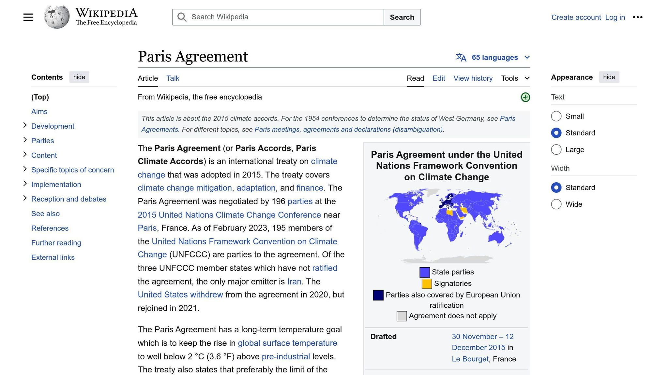Open the finance article link

click(x=310, y=188)
